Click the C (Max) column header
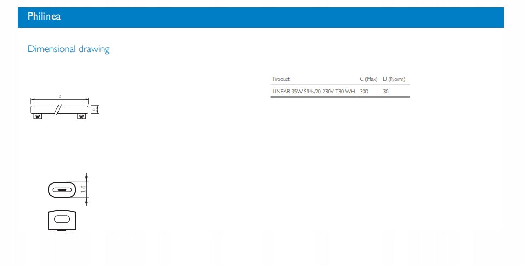Image resolution: width=526 pixels, height=265 pixels. pos(368,79)
